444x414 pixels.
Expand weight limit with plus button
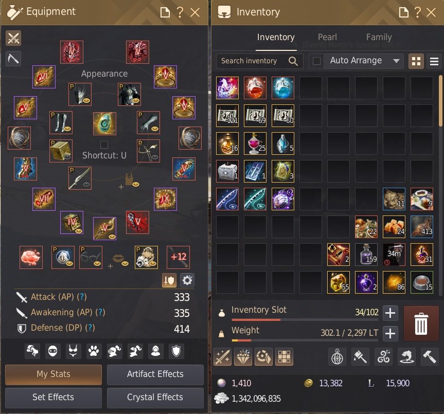[x=390, y=333]
